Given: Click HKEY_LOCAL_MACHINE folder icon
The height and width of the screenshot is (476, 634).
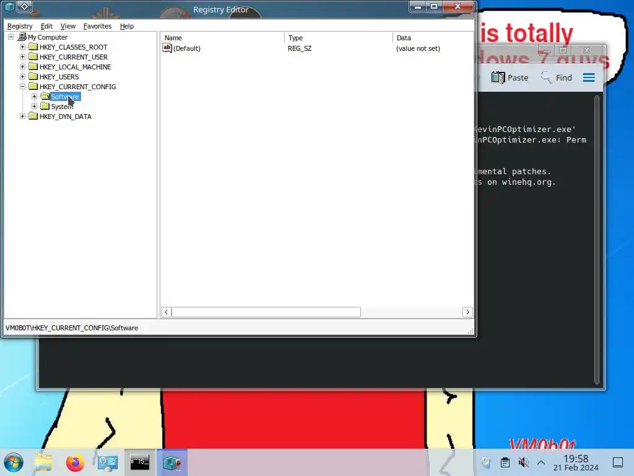Looking at the screenshot, I should (x=33, y=66).
